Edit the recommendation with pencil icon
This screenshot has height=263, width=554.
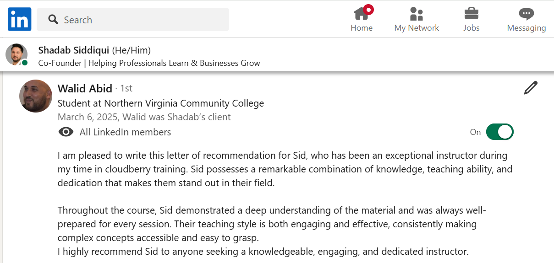pos(530,88)
